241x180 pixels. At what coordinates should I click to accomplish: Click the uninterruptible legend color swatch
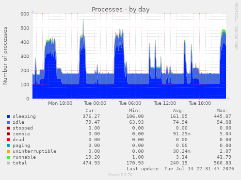[x=8, y=151]
